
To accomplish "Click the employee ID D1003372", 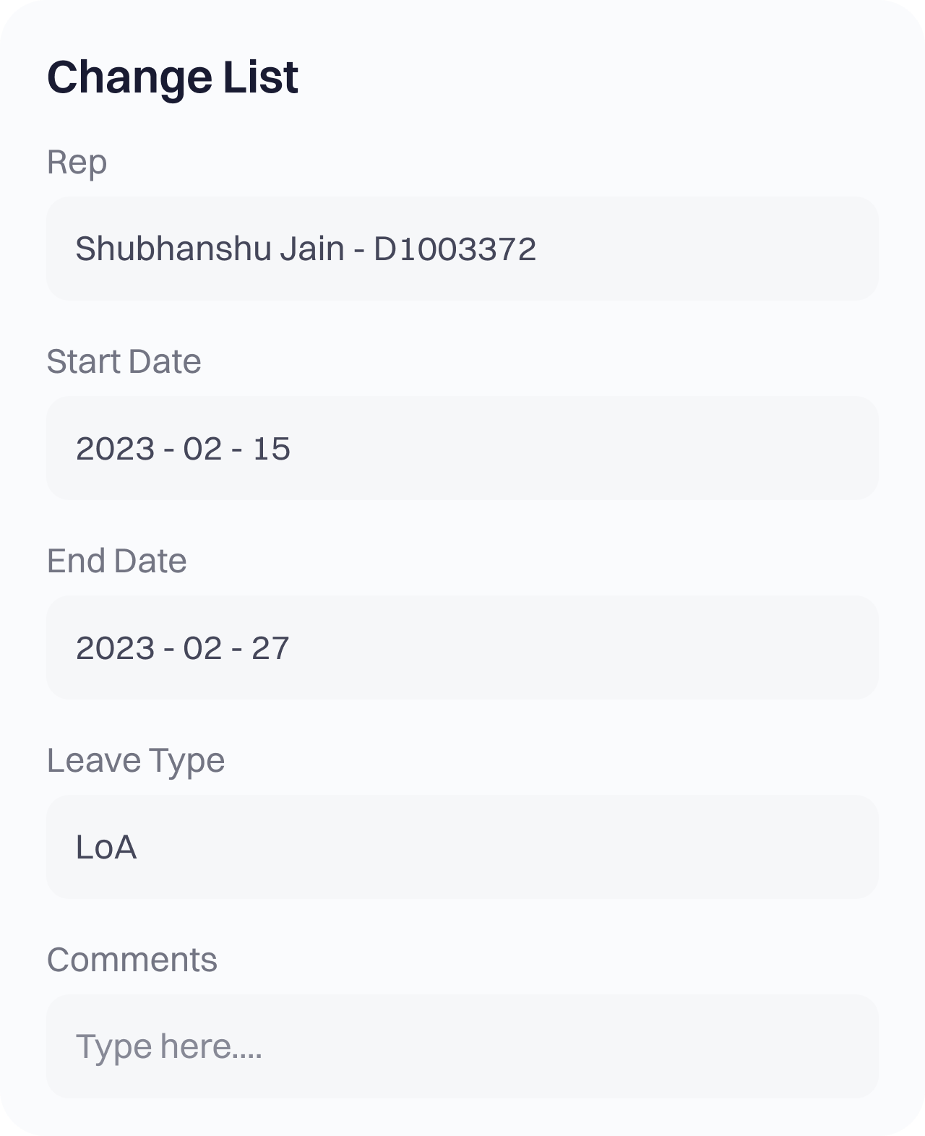I will tap(455, 249).
